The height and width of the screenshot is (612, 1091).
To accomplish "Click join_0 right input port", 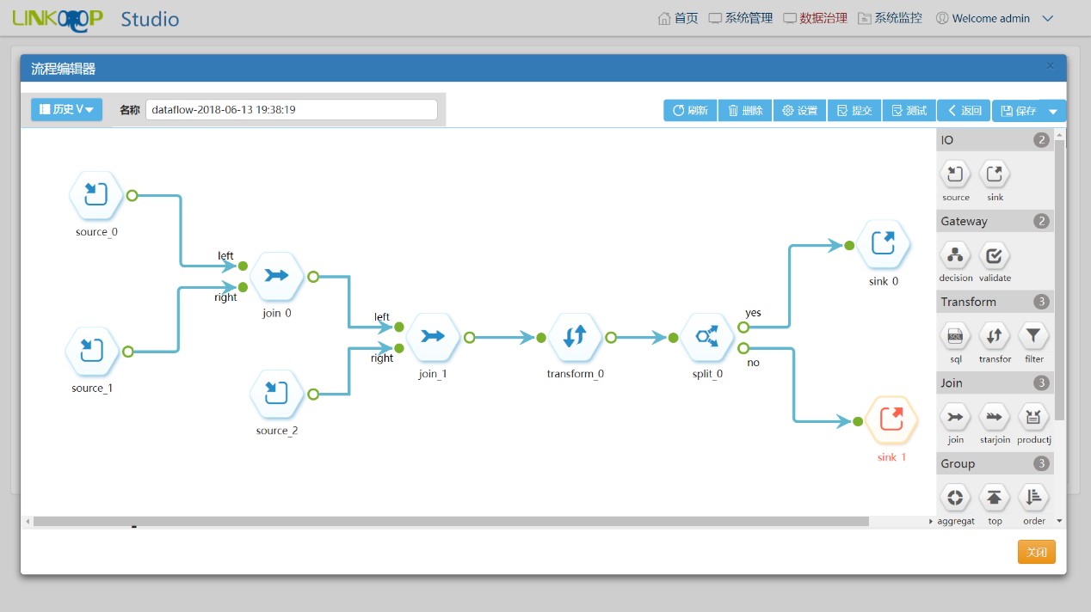I will [243, 287].
